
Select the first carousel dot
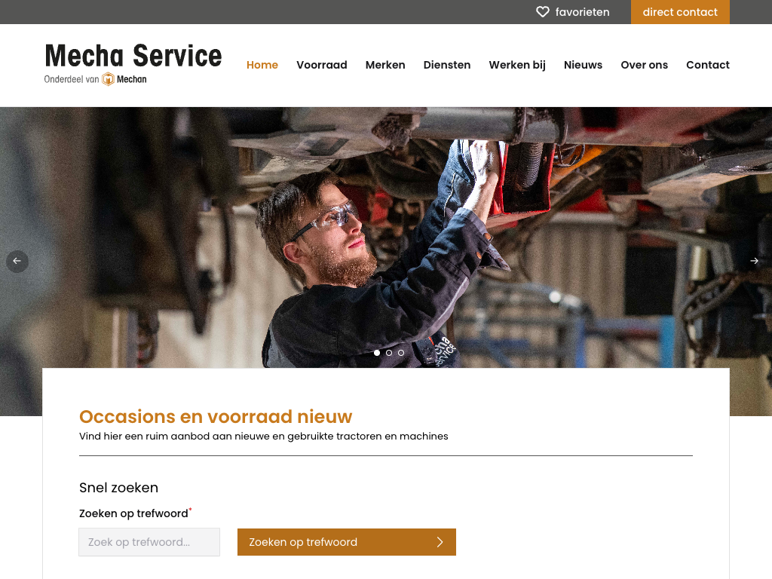377,353
